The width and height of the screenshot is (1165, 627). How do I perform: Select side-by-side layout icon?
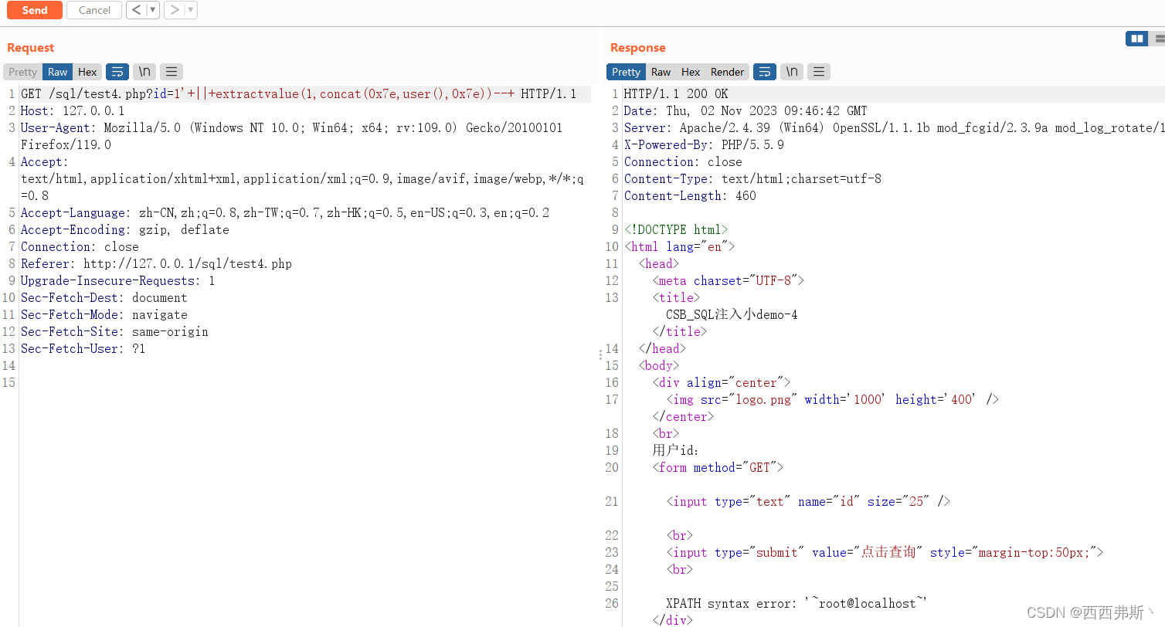(x=1136, y=39)
